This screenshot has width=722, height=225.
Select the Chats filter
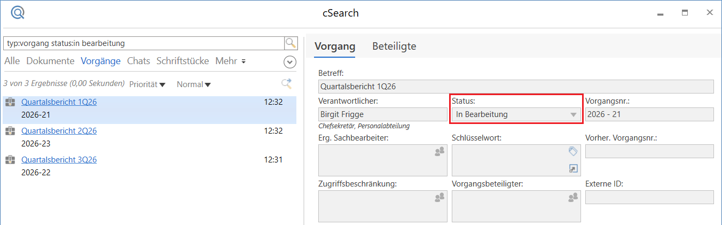pyautogui.click(x=138, y=61)
